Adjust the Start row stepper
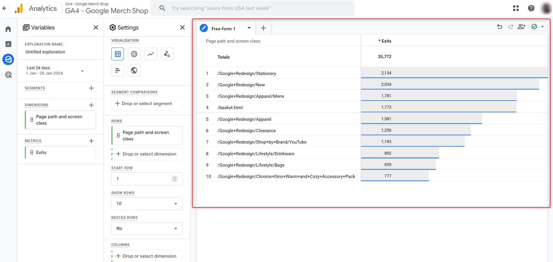 click(x=175, y=179)
